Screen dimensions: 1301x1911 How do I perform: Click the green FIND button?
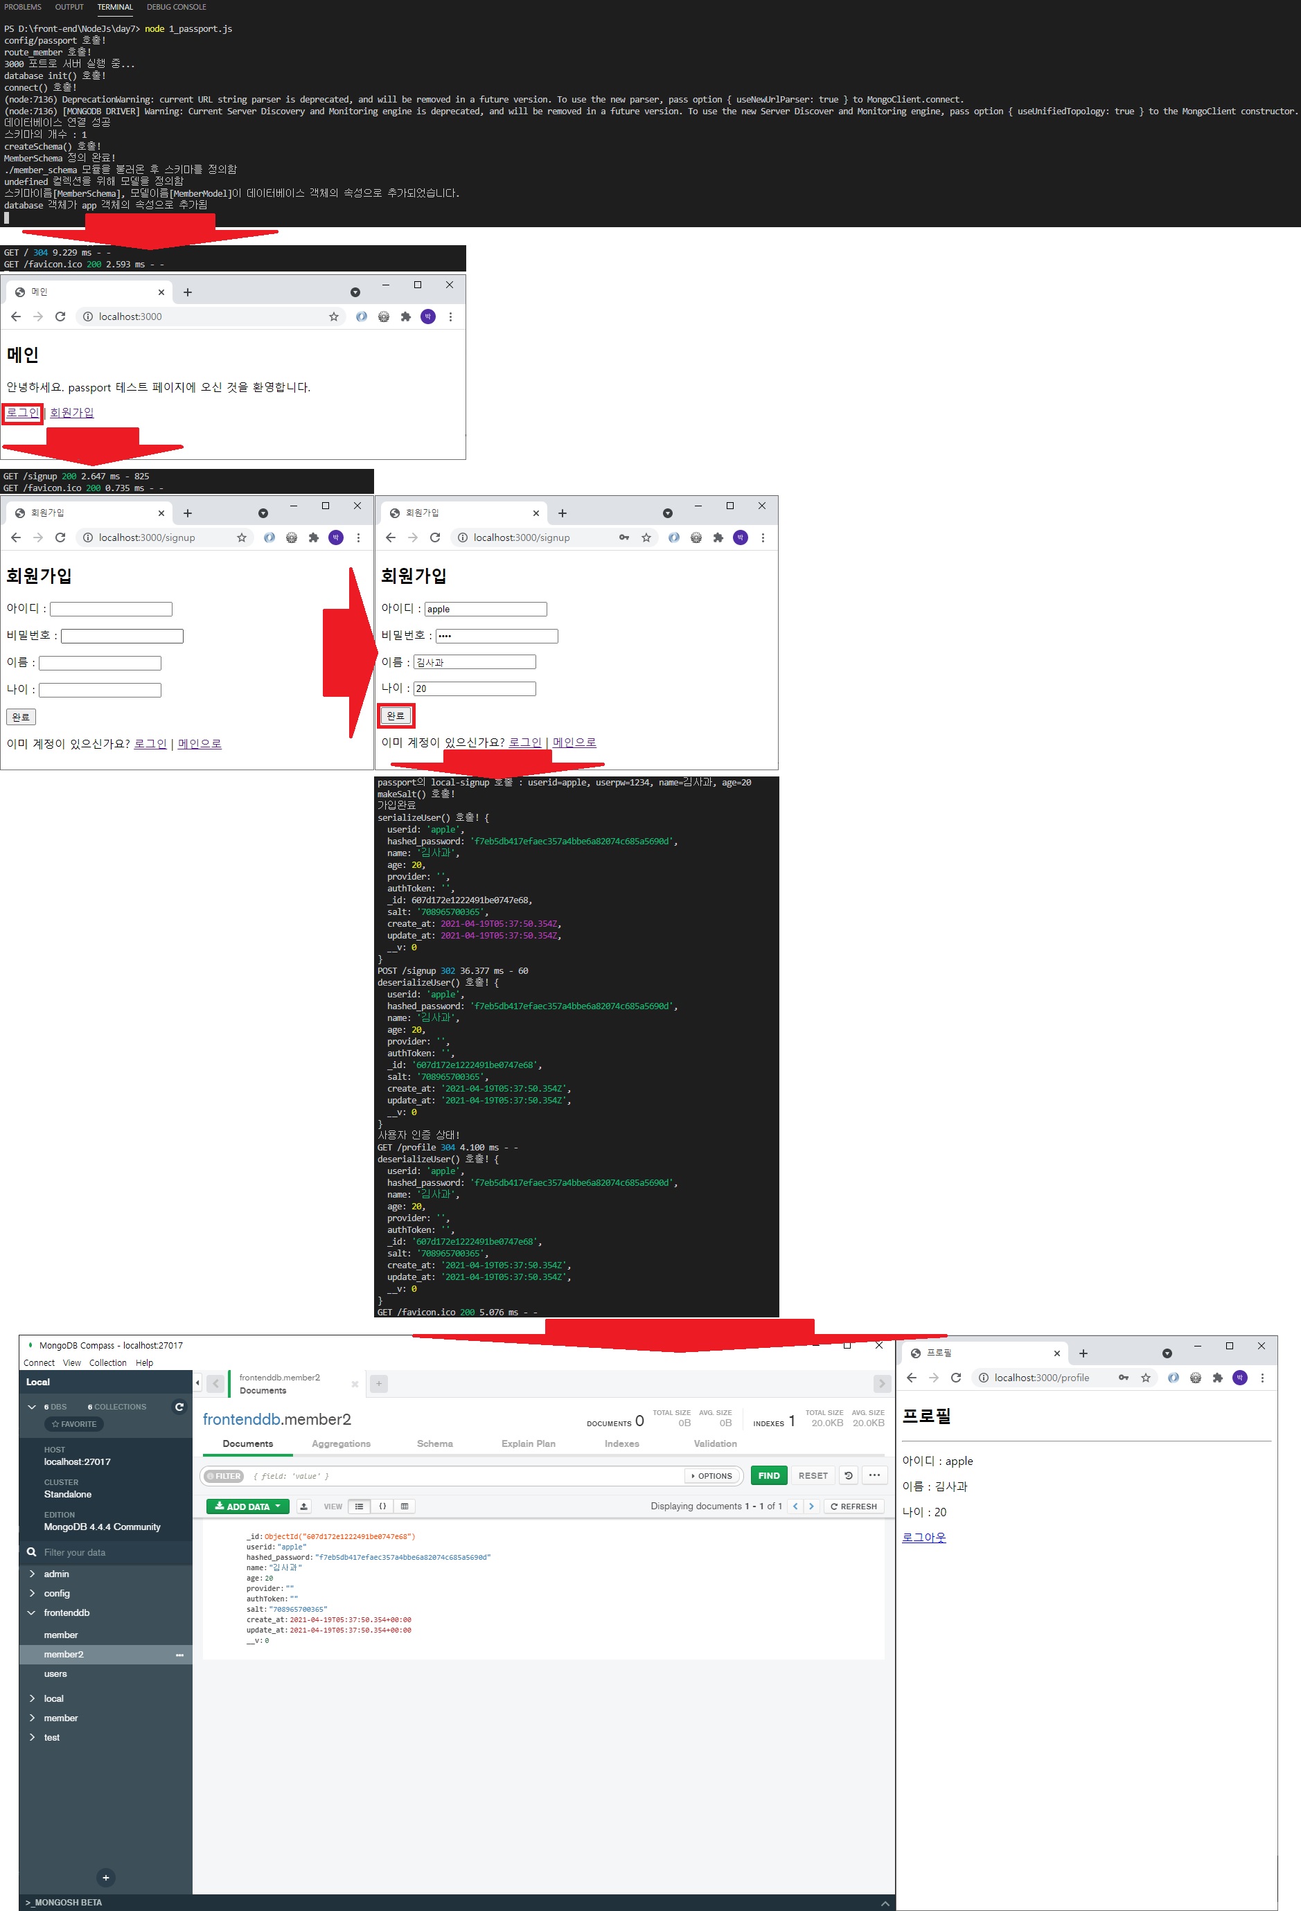(x=769, y=1475)
